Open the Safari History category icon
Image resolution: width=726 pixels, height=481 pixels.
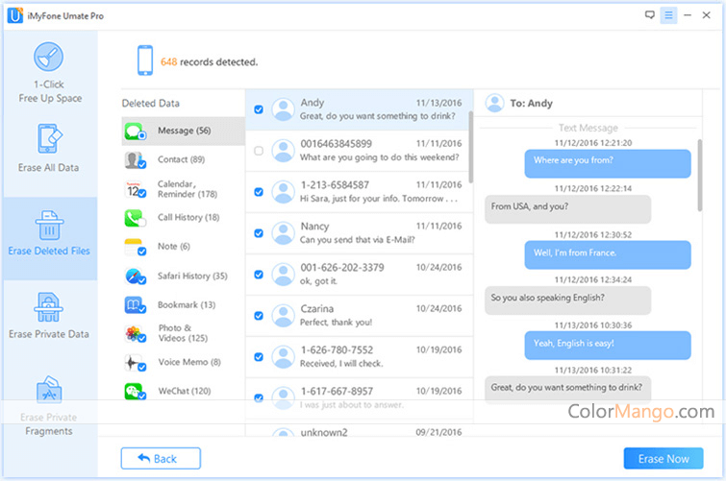tap(135, 277)
